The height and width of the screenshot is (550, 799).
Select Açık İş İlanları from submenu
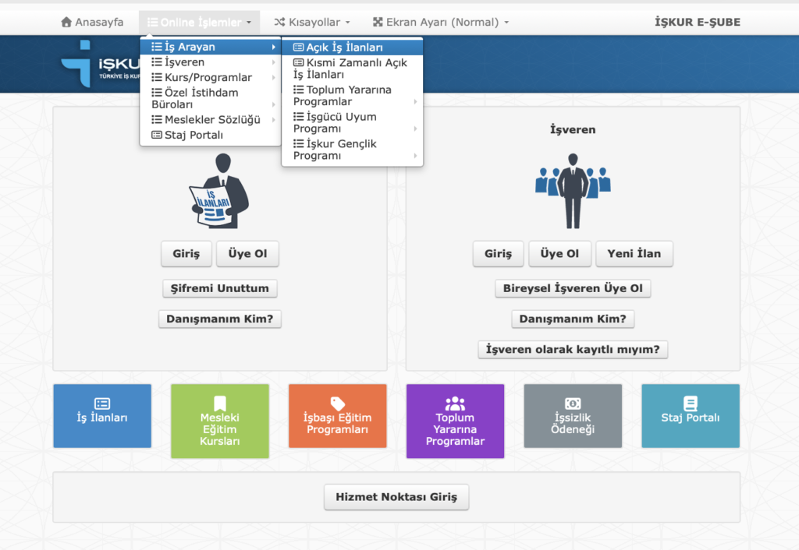(344, 48)
